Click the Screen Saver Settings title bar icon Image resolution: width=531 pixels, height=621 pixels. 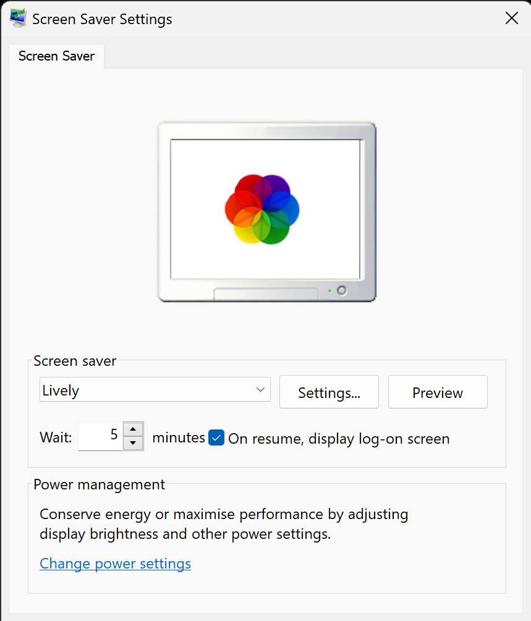tap(18, 18)
